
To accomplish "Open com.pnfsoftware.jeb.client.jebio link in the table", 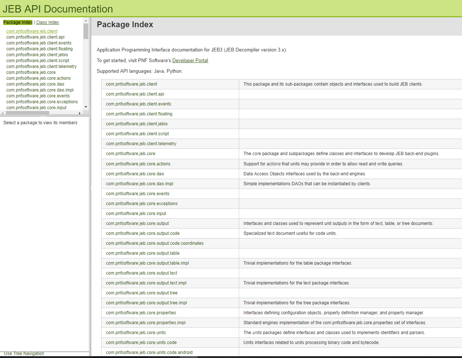I will click(x=137, y=124).
